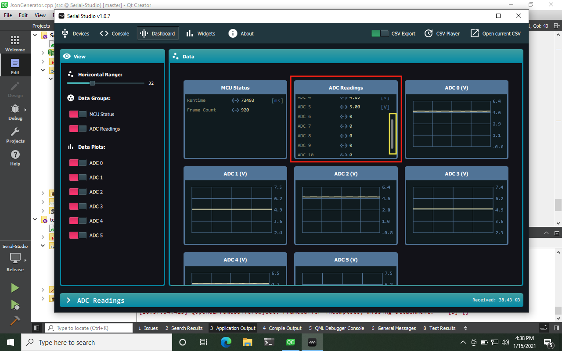View the About information
562x351 pixels.
click(241, 33)
